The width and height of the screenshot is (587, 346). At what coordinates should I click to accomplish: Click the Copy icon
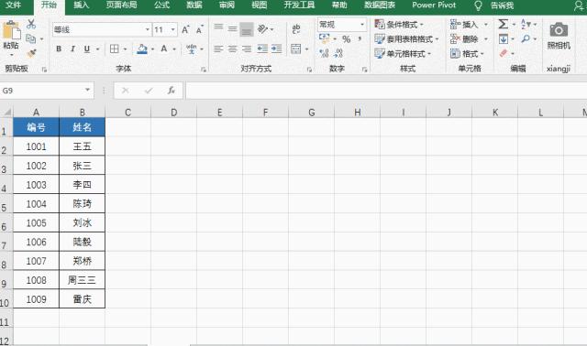click(x=31, y=38)
